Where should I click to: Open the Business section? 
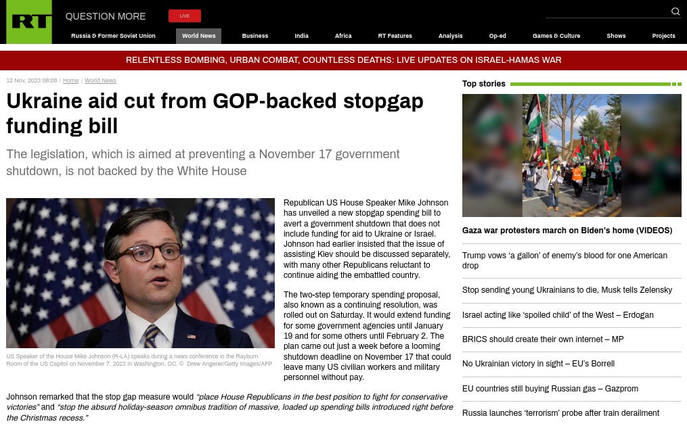tap(255, 36)
